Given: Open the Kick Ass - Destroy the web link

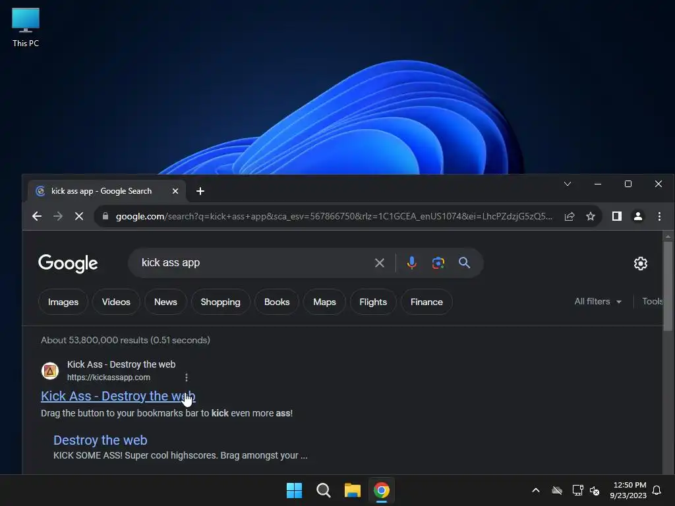Looking at the screenshot, I should click(118, 396).
